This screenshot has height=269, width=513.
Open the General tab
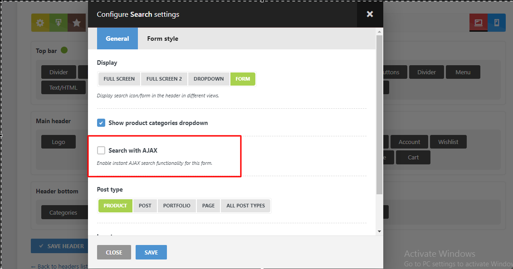coord(117,38)
